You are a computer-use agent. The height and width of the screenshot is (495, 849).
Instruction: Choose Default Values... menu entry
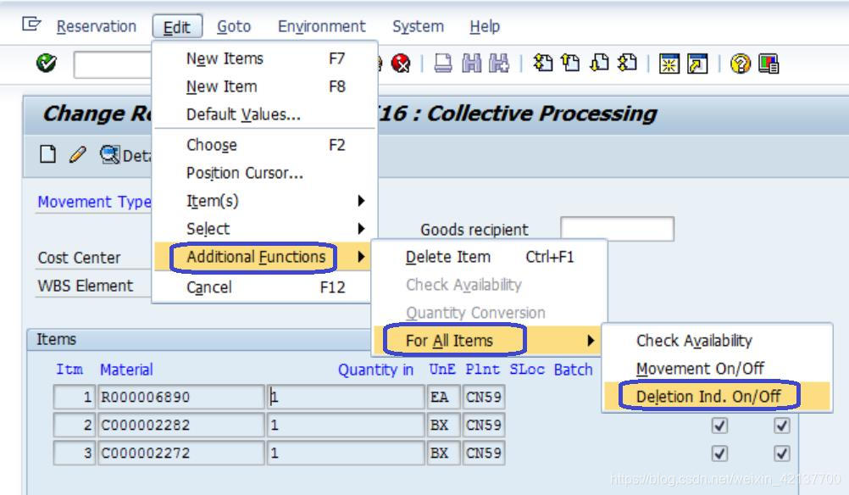click(x=265, y=114)
